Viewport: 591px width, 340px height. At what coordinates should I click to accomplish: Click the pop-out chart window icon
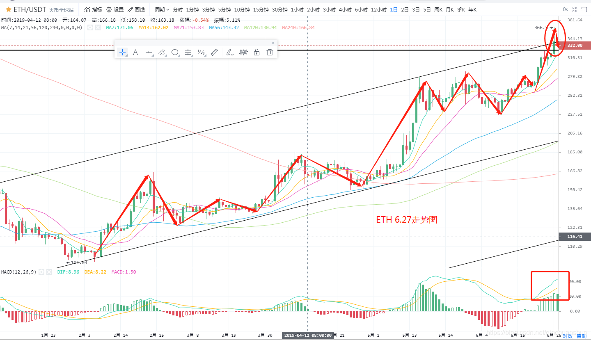pos(584,9)
